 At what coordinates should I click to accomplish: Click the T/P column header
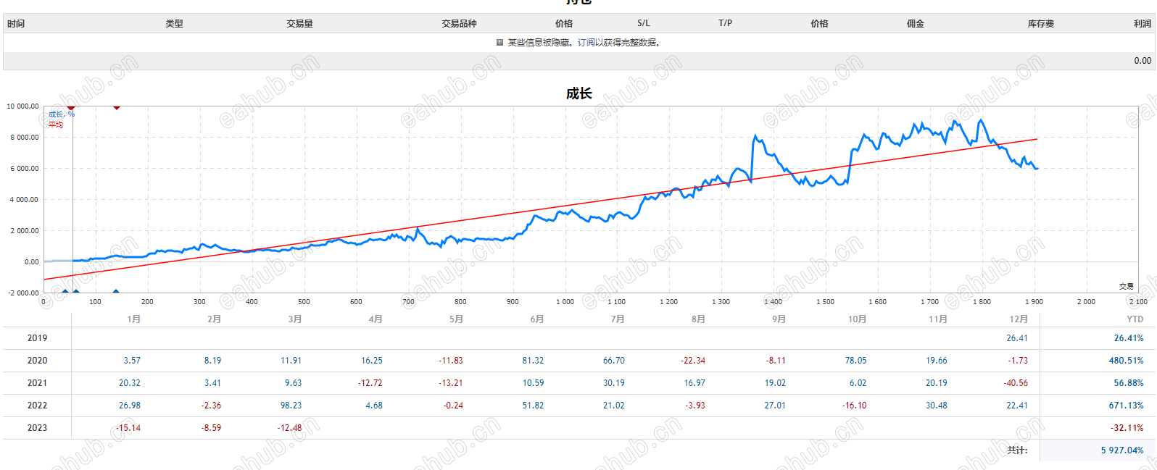pyautogui.click(x=725, y=23)
